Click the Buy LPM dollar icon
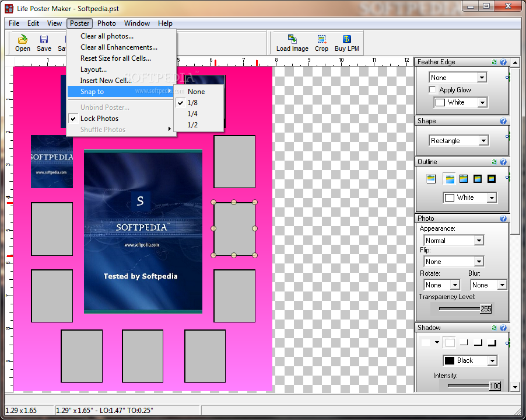Image resolution: width=526 pixels, height=420 pixels. click(x=346, y=39)
